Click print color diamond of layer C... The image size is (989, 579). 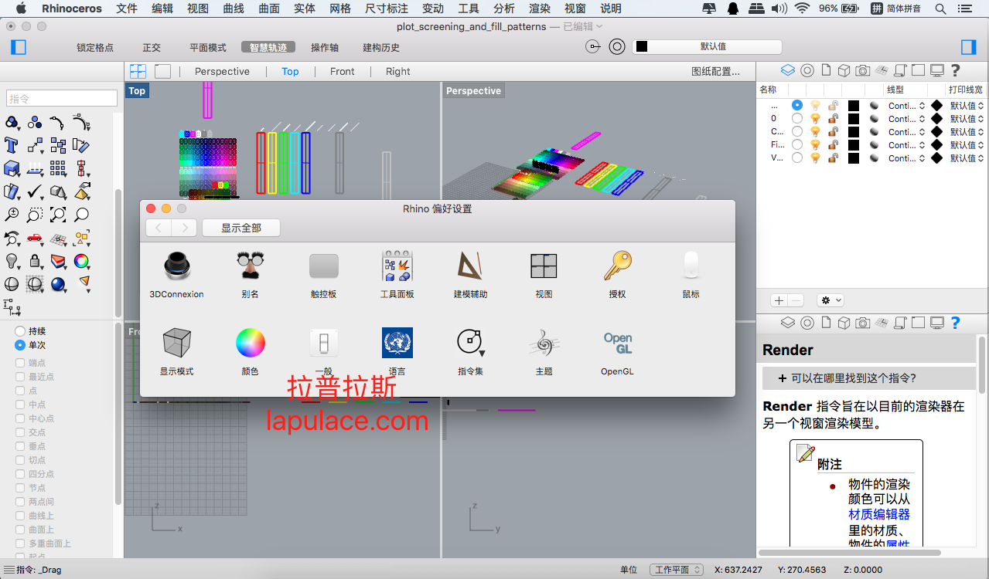[x=936, y=132]
